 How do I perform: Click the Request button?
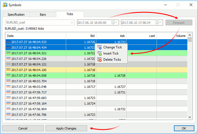(179, 23)
